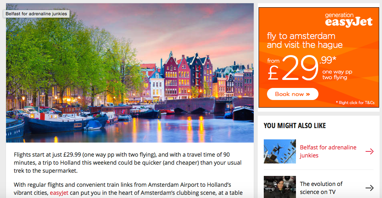Click the paragraph starting 'With regular flights'
The height and width of the screenshot is (198, 382).
(128, 189)
